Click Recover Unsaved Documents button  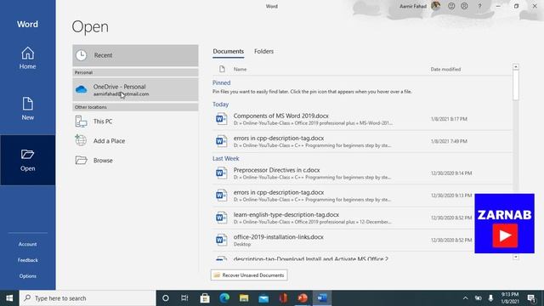coord(249,275)
